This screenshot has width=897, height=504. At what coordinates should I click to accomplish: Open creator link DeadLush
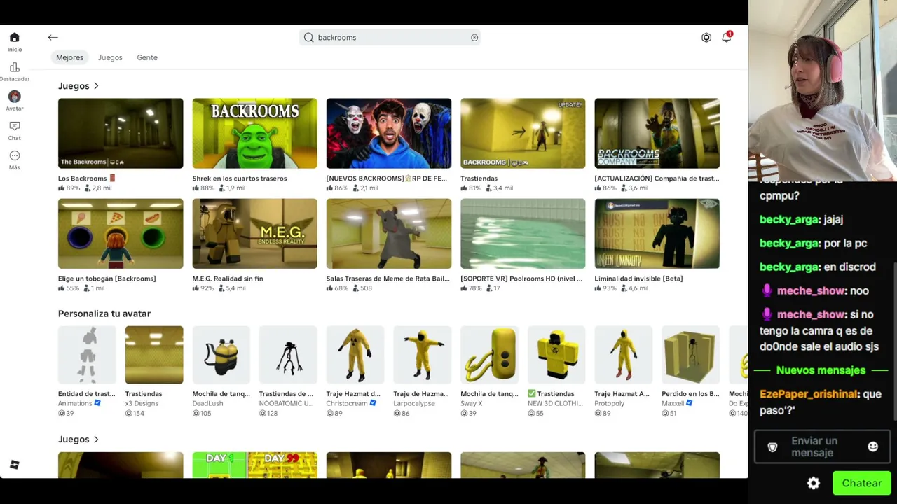coord(208,404)
